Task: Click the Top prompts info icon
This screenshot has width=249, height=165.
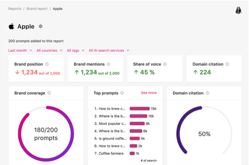Action: coord(122,93)
